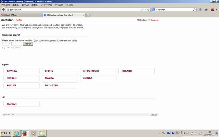Image resolution: width=219 pixels, height=137 pixels.
Task: Open the dropdown arrow next to the add-on icon
Action: [x=217, y=10]
